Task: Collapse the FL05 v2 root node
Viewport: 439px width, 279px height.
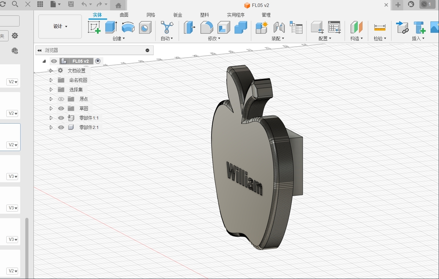Action: (x=44, y=61)
